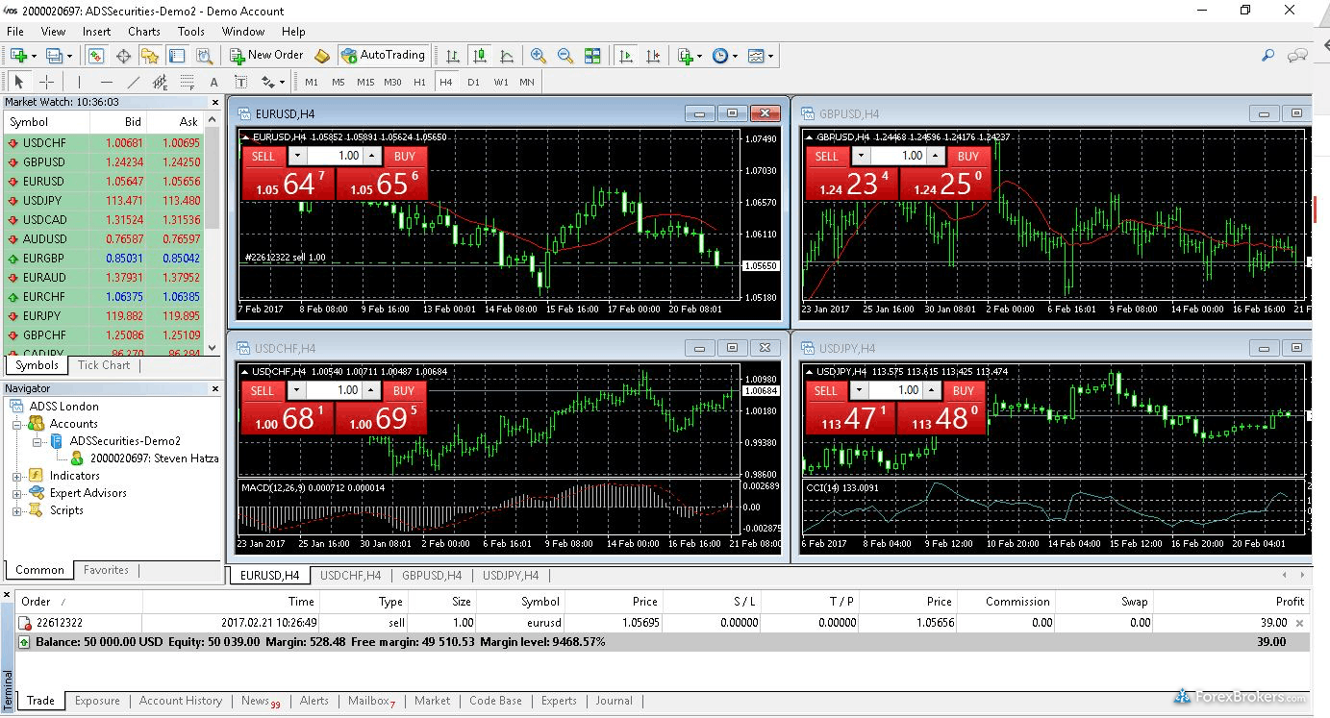This screenshot has height=718, width=1330.
Task: Select the vertical line drawing tool
Action: click(x=79, y=82)
